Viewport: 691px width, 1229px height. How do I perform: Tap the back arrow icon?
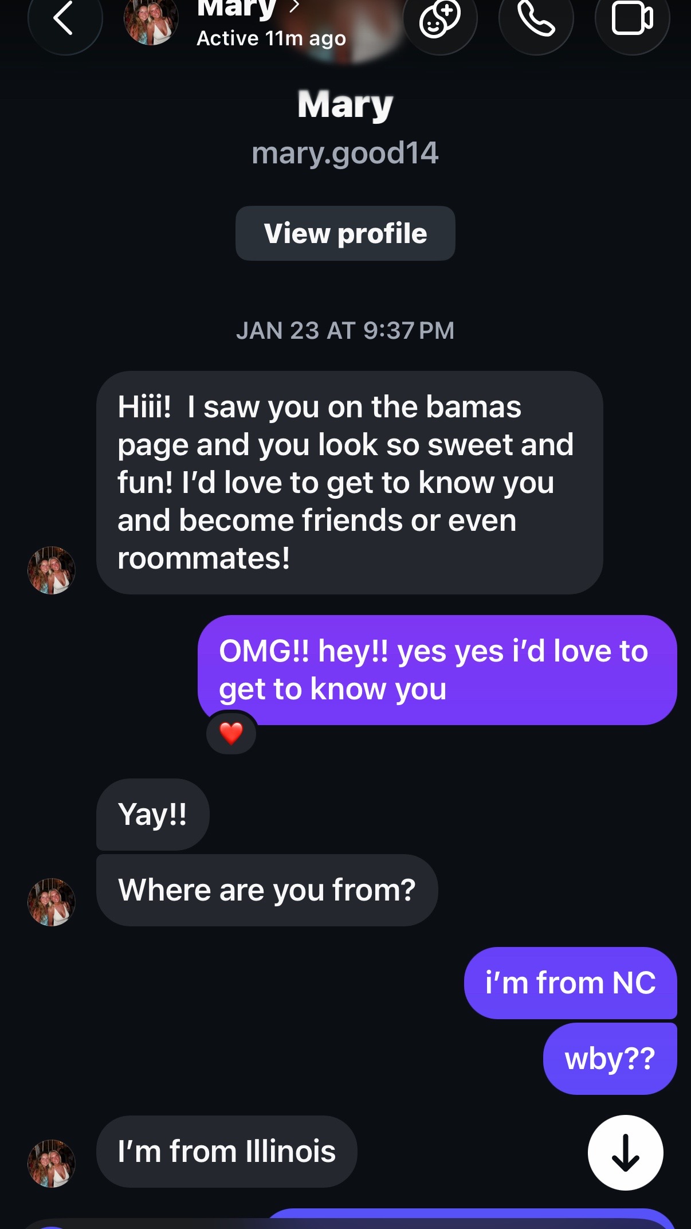click(65, 18)
